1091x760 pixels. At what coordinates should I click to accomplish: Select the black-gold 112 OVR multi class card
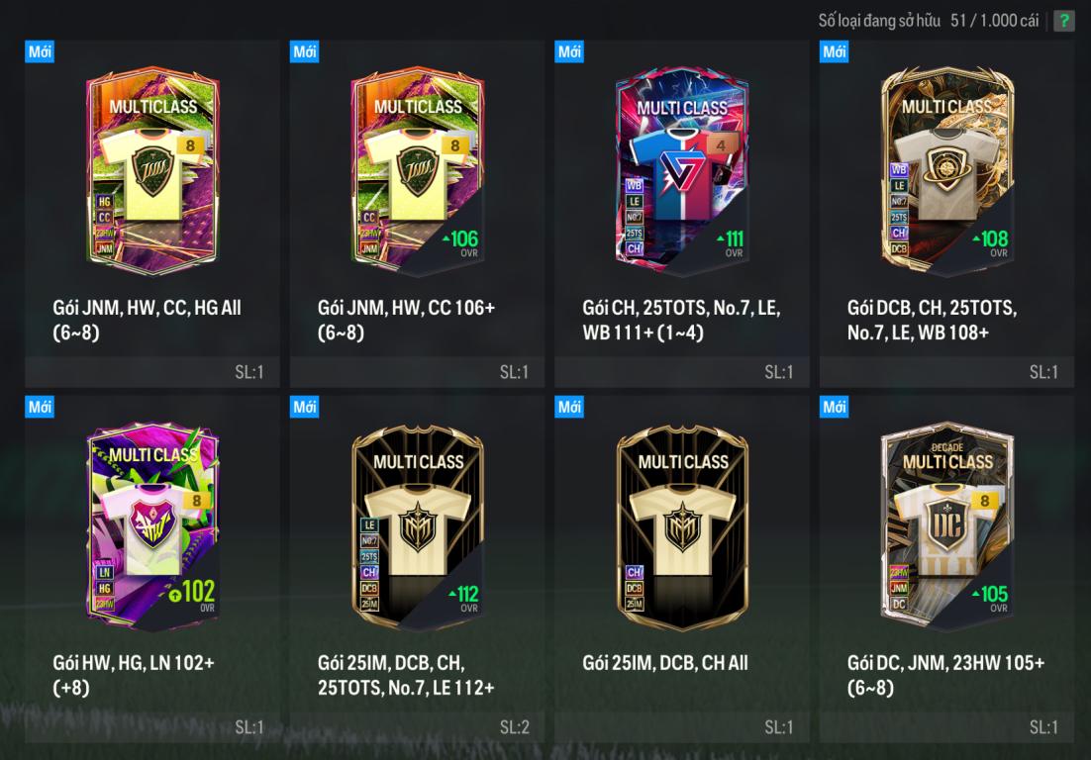pos(417,526)
